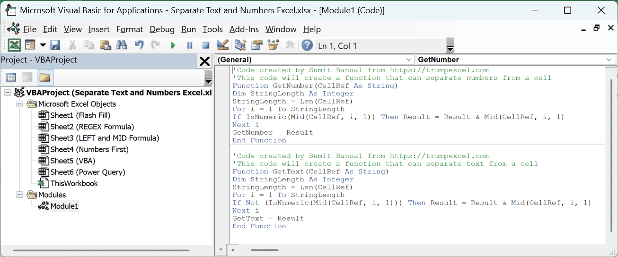Restore the inner code window

point(597,28)
